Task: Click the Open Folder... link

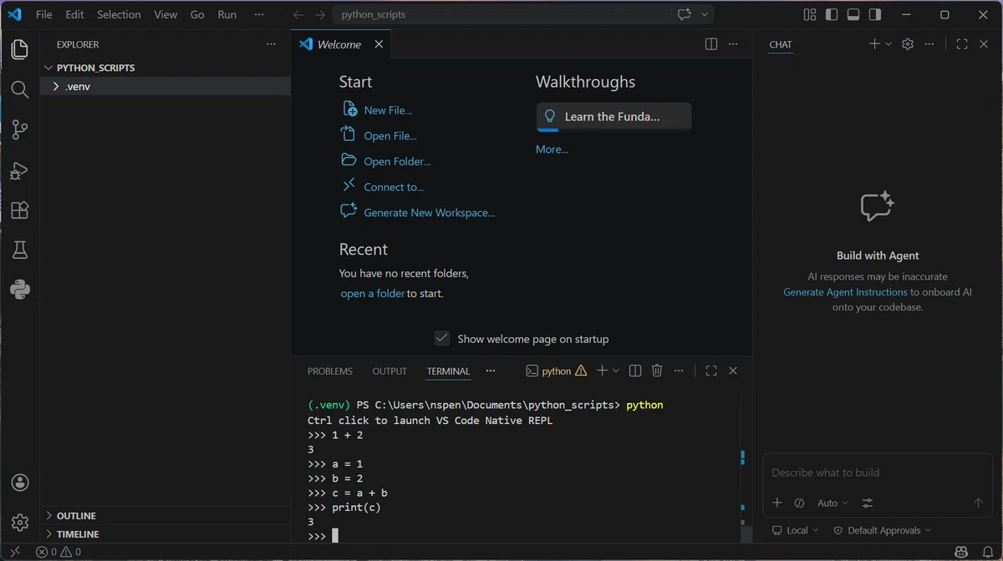Action: pyautogui.click(x=397, y=162)
